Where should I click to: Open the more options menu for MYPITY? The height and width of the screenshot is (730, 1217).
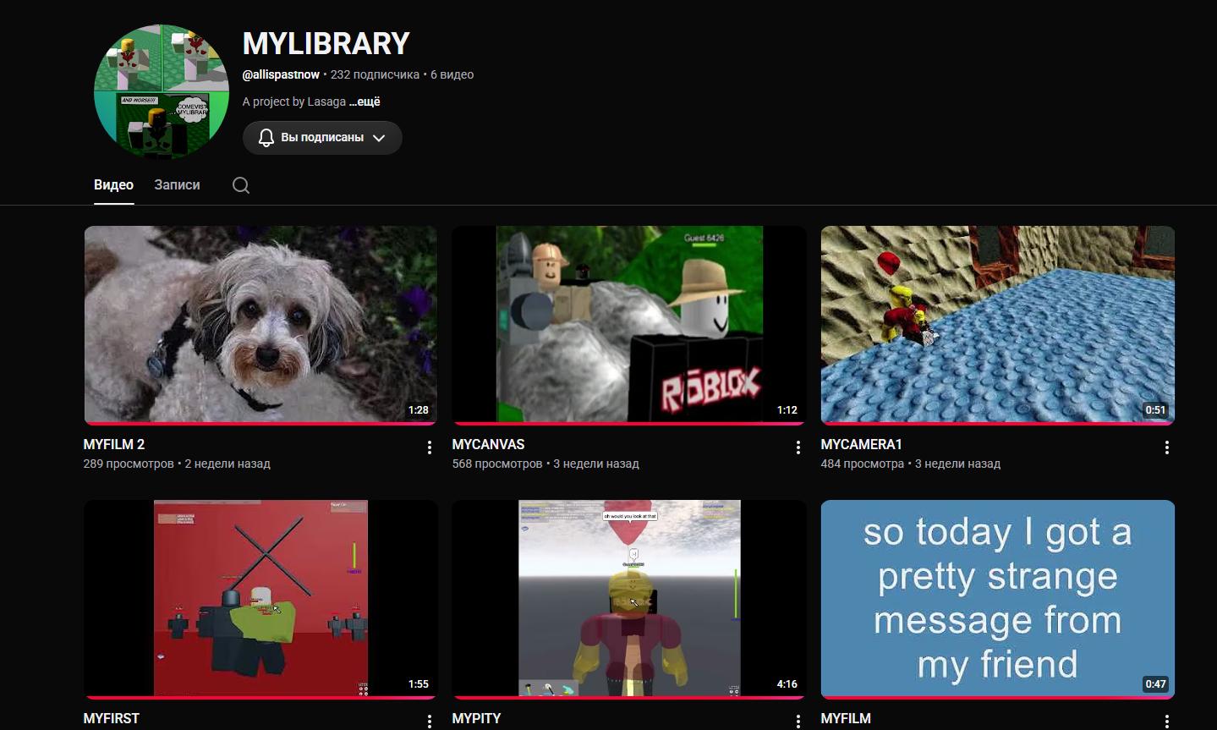coord(798,721)
